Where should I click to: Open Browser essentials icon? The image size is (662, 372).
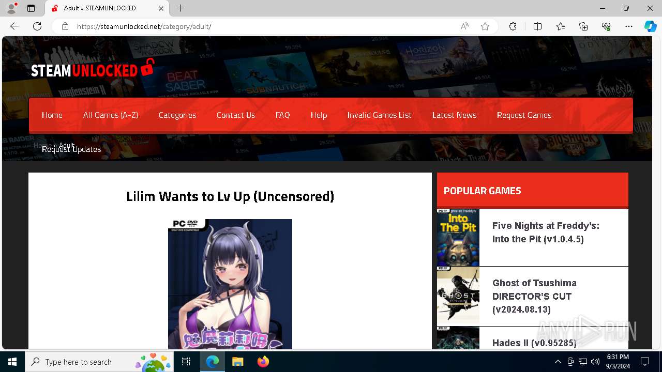pyautogui.click(x=606, y=26)
